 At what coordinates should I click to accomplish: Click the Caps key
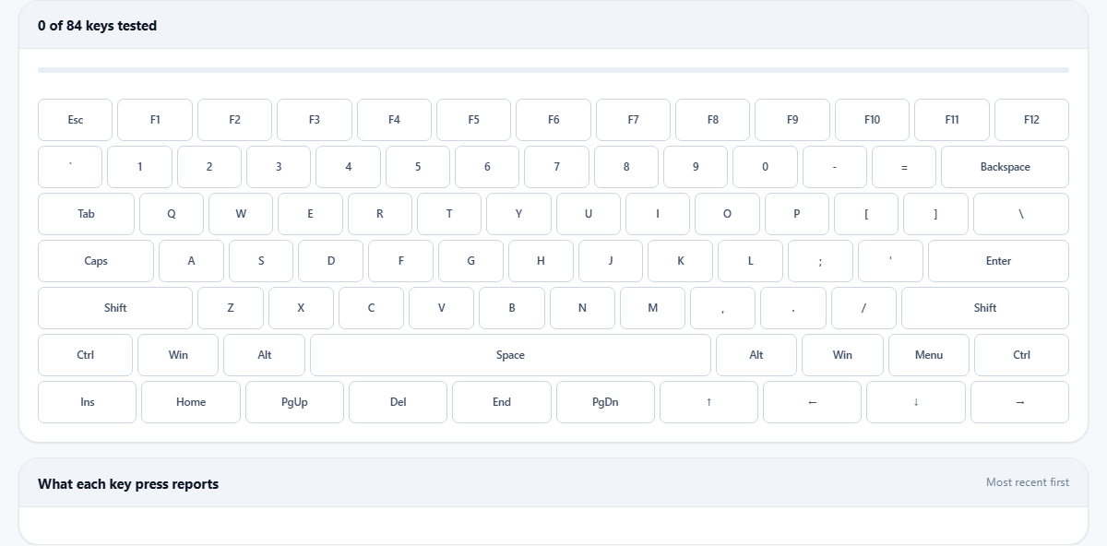point(96,261)
